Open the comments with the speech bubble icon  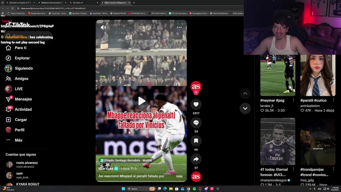click(x=196, y=123)
